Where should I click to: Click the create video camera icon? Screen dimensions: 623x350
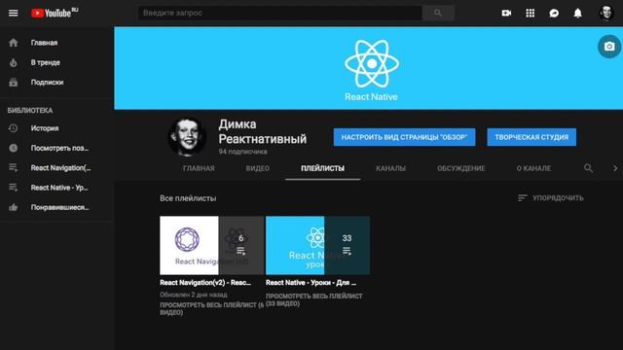506,13
